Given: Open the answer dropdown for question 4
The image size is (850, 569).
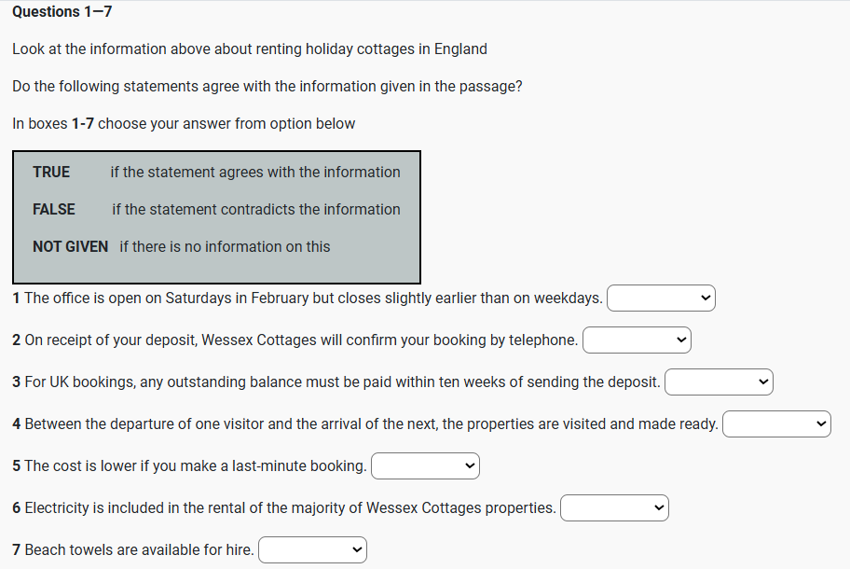Looking at the screenshot, I should point(776,424).
